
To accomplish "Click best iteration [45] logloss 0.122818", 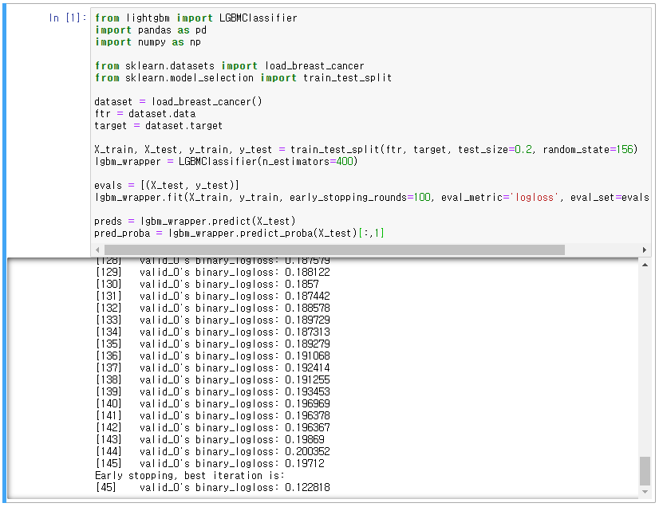I will [213, 488].
